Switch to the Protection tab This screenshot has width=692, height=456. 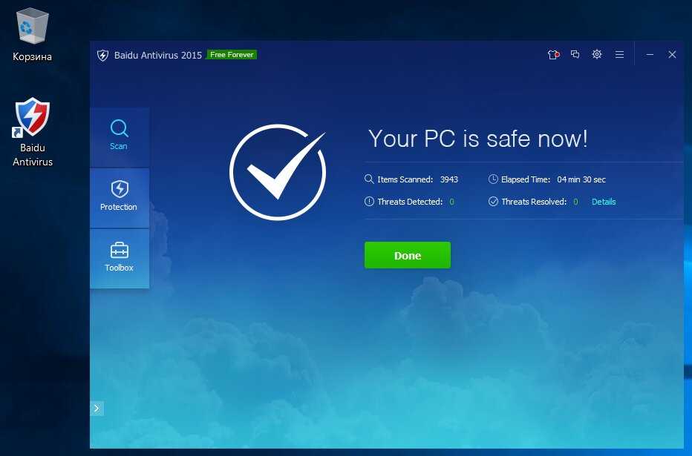[x=119, y=198]
